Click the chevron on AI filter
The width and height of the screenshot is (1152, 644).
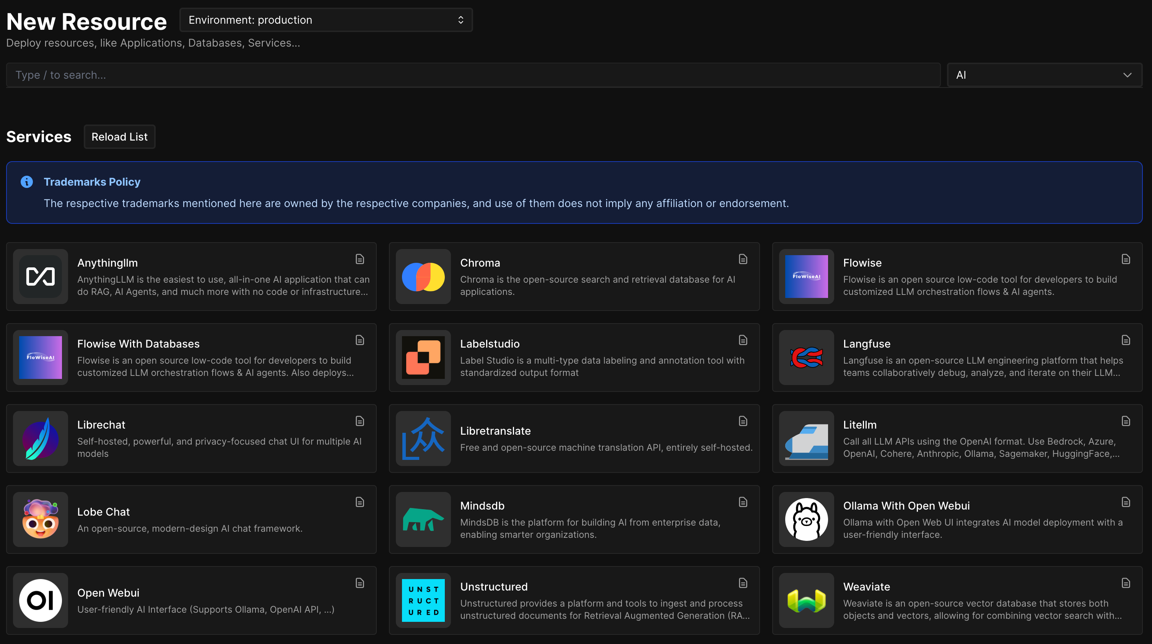tap(1127, 75)
